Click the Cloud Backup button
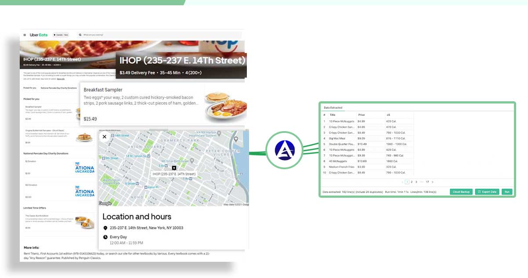The image size is (528, 278). [x=461, y=192]
